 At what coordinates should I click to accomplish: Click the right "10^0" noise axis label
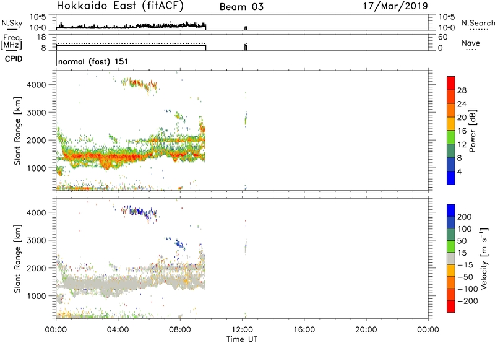tap(446, 28)
